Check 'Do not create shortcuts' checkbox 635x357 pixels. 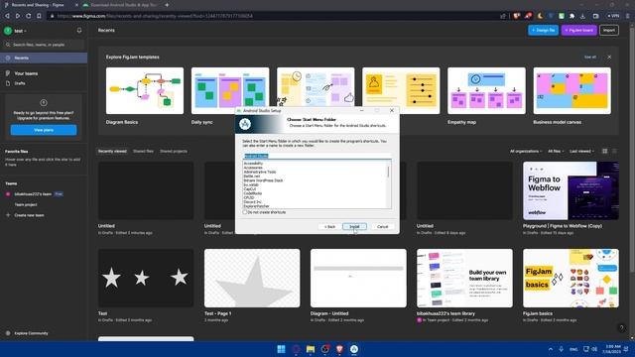(245, 212)
